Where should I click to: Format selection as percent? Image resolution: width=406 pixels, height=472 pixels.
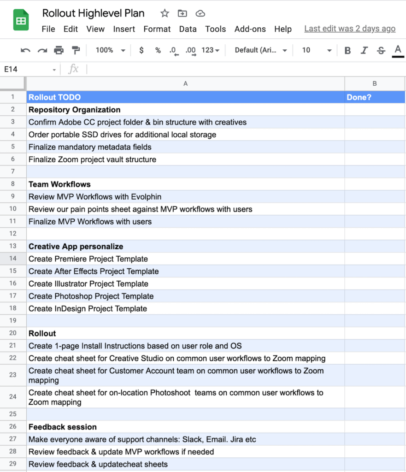158,50
